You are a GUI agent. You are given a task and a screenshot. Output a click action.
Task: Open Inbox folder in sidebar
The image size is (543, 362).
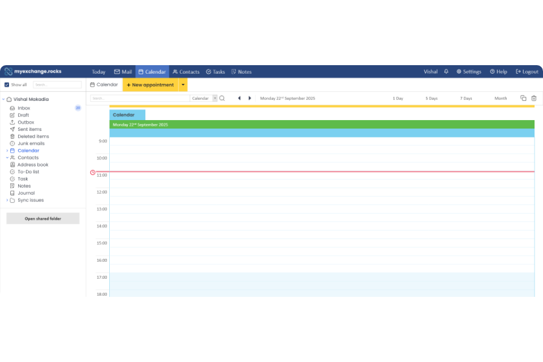point(24,108)
